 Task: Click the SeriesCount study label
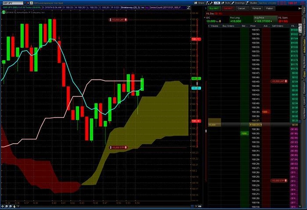(166, 8)
